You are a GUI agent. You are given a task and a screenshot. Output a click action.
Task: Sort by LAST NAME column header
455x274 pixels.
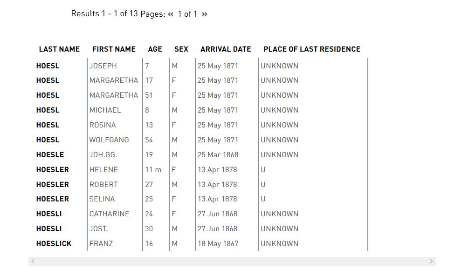(60, 49)
